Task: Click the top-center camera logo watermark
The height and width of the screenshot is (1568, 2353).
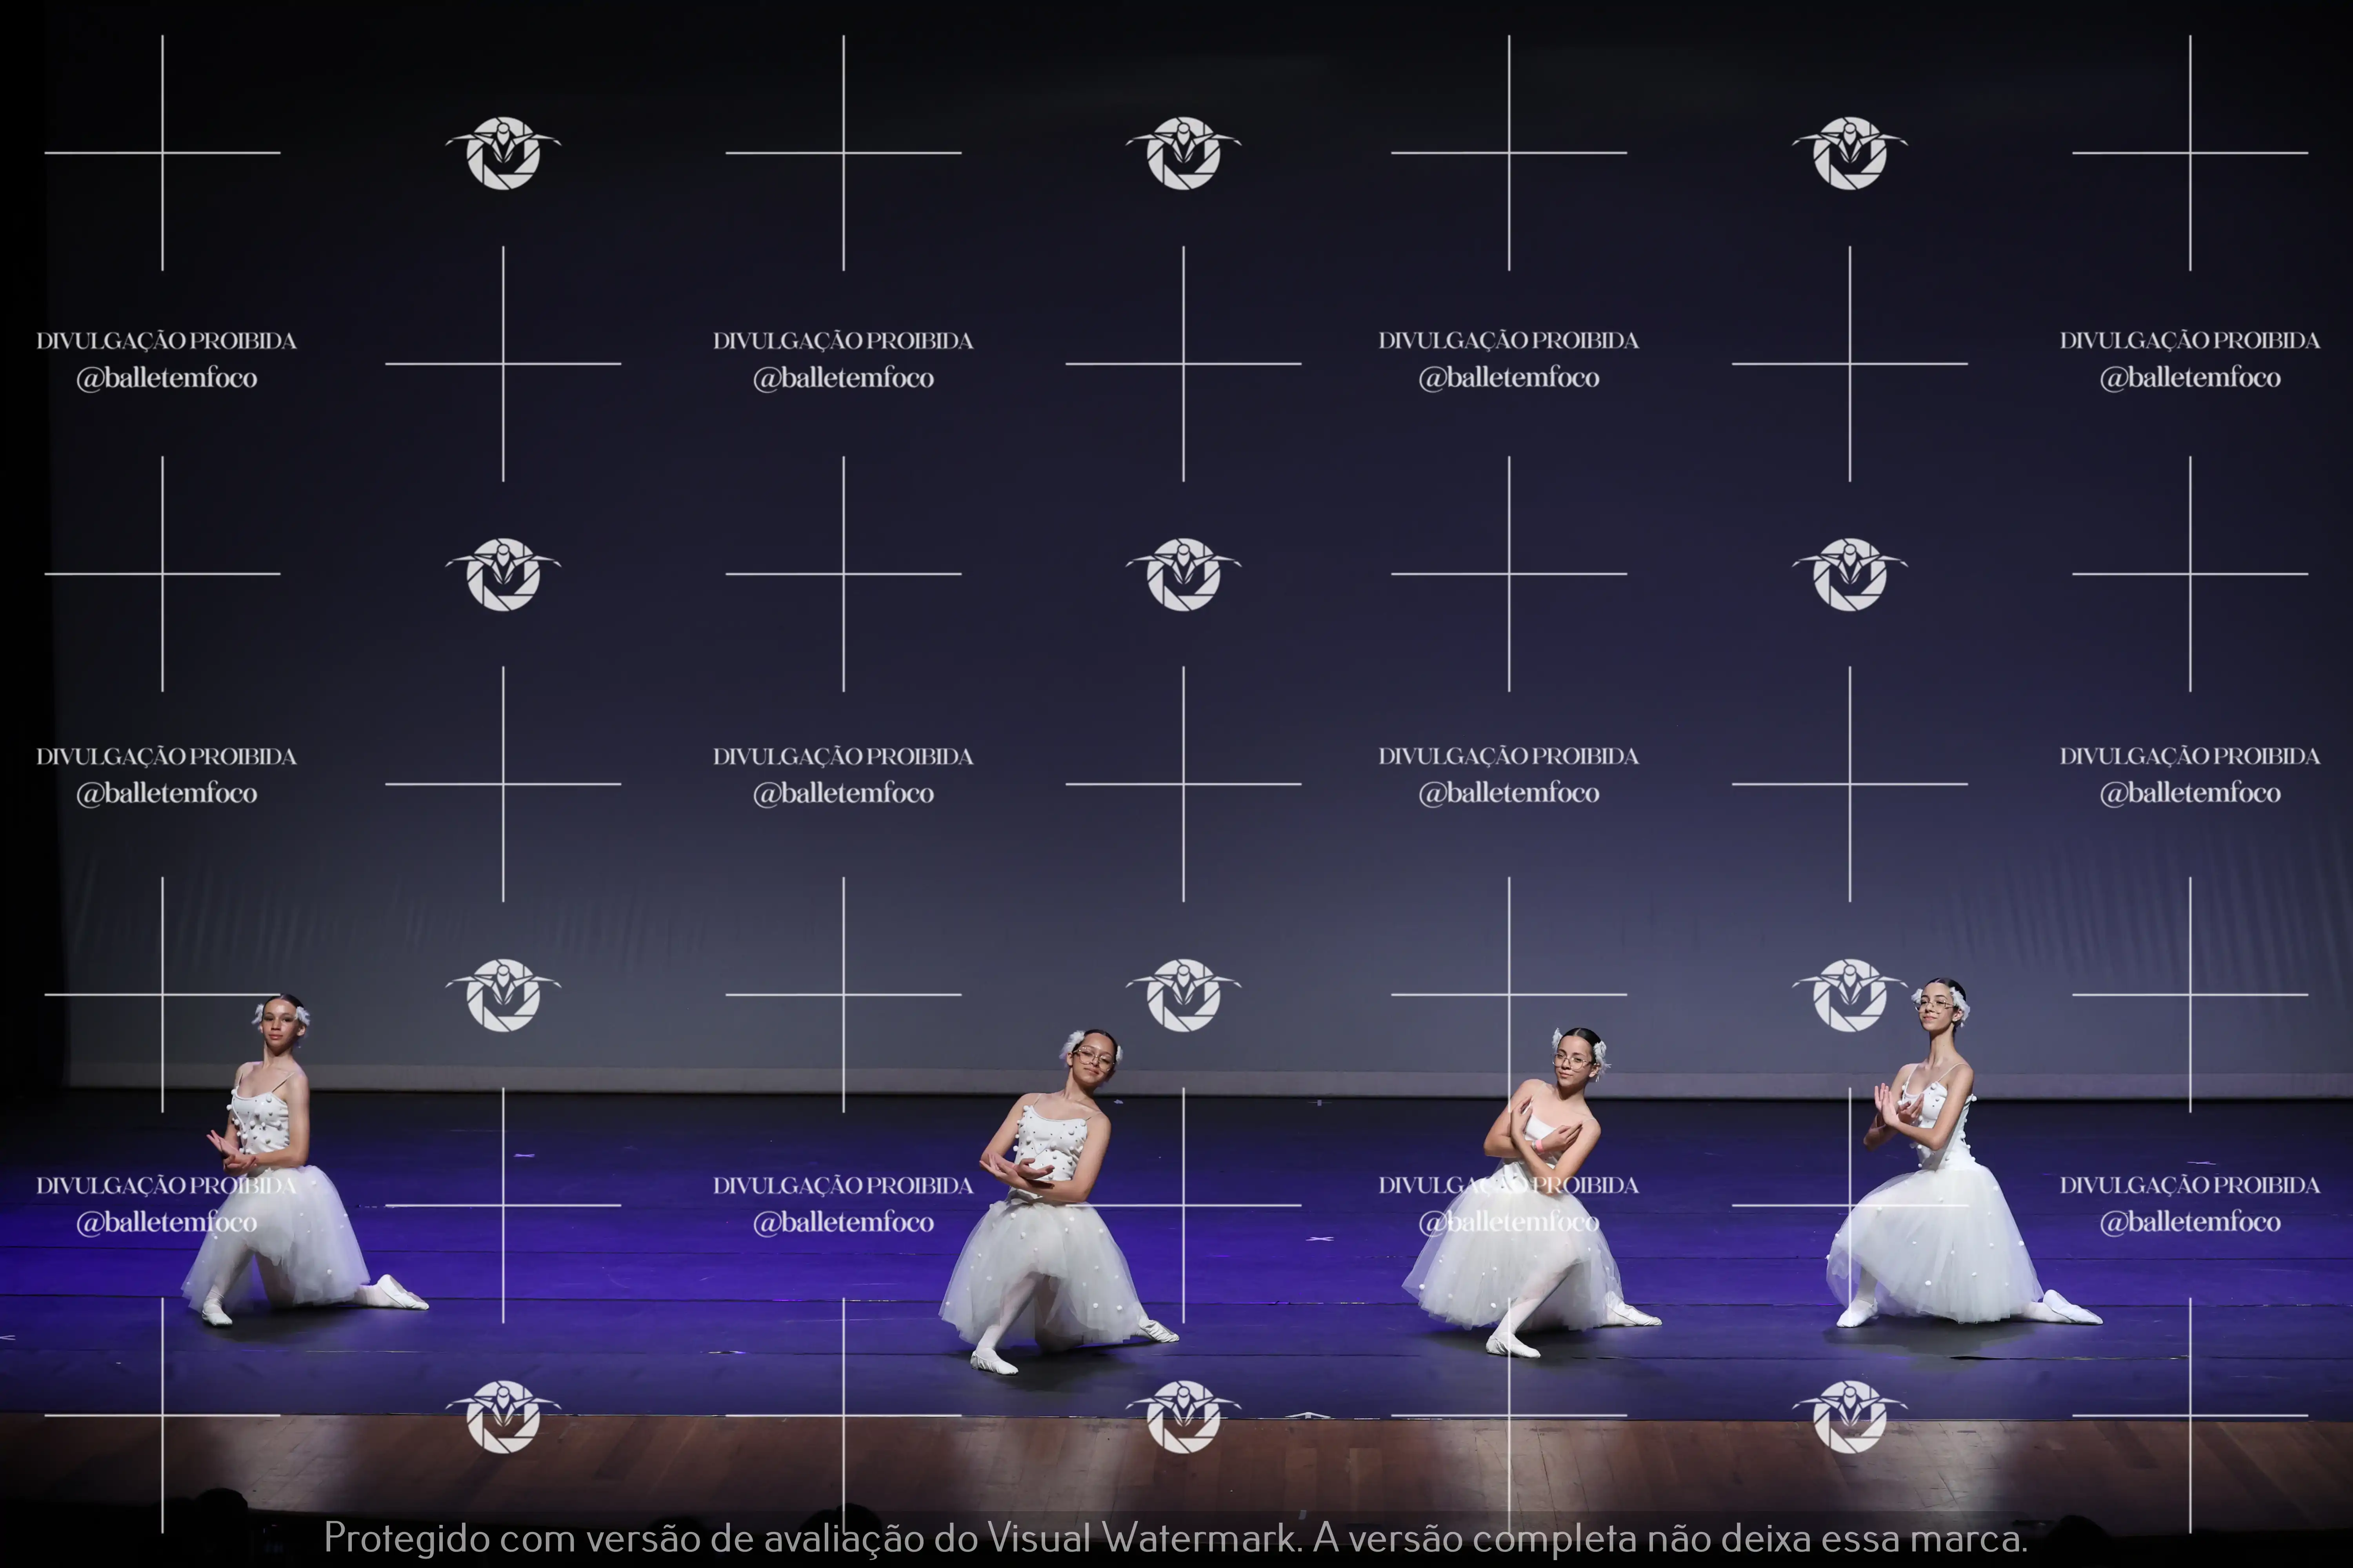Action: click(x=1184, y=153)
